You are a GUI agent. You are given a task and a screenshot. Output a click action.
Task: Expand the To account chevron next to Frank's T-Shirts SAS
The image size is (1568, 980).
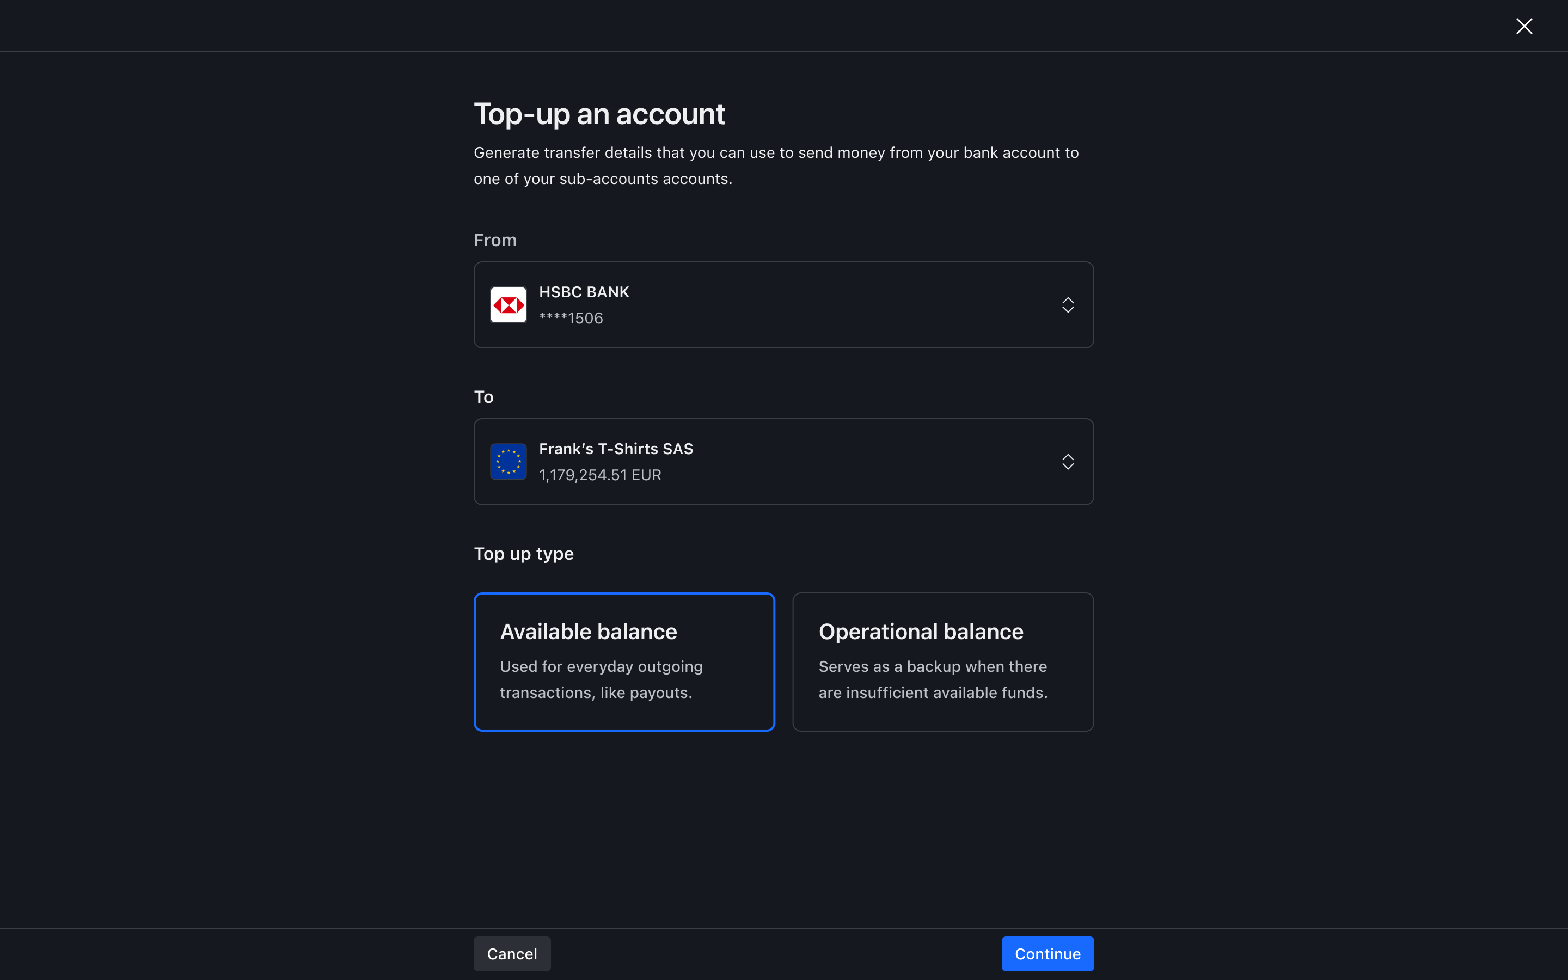point(1068,462)
